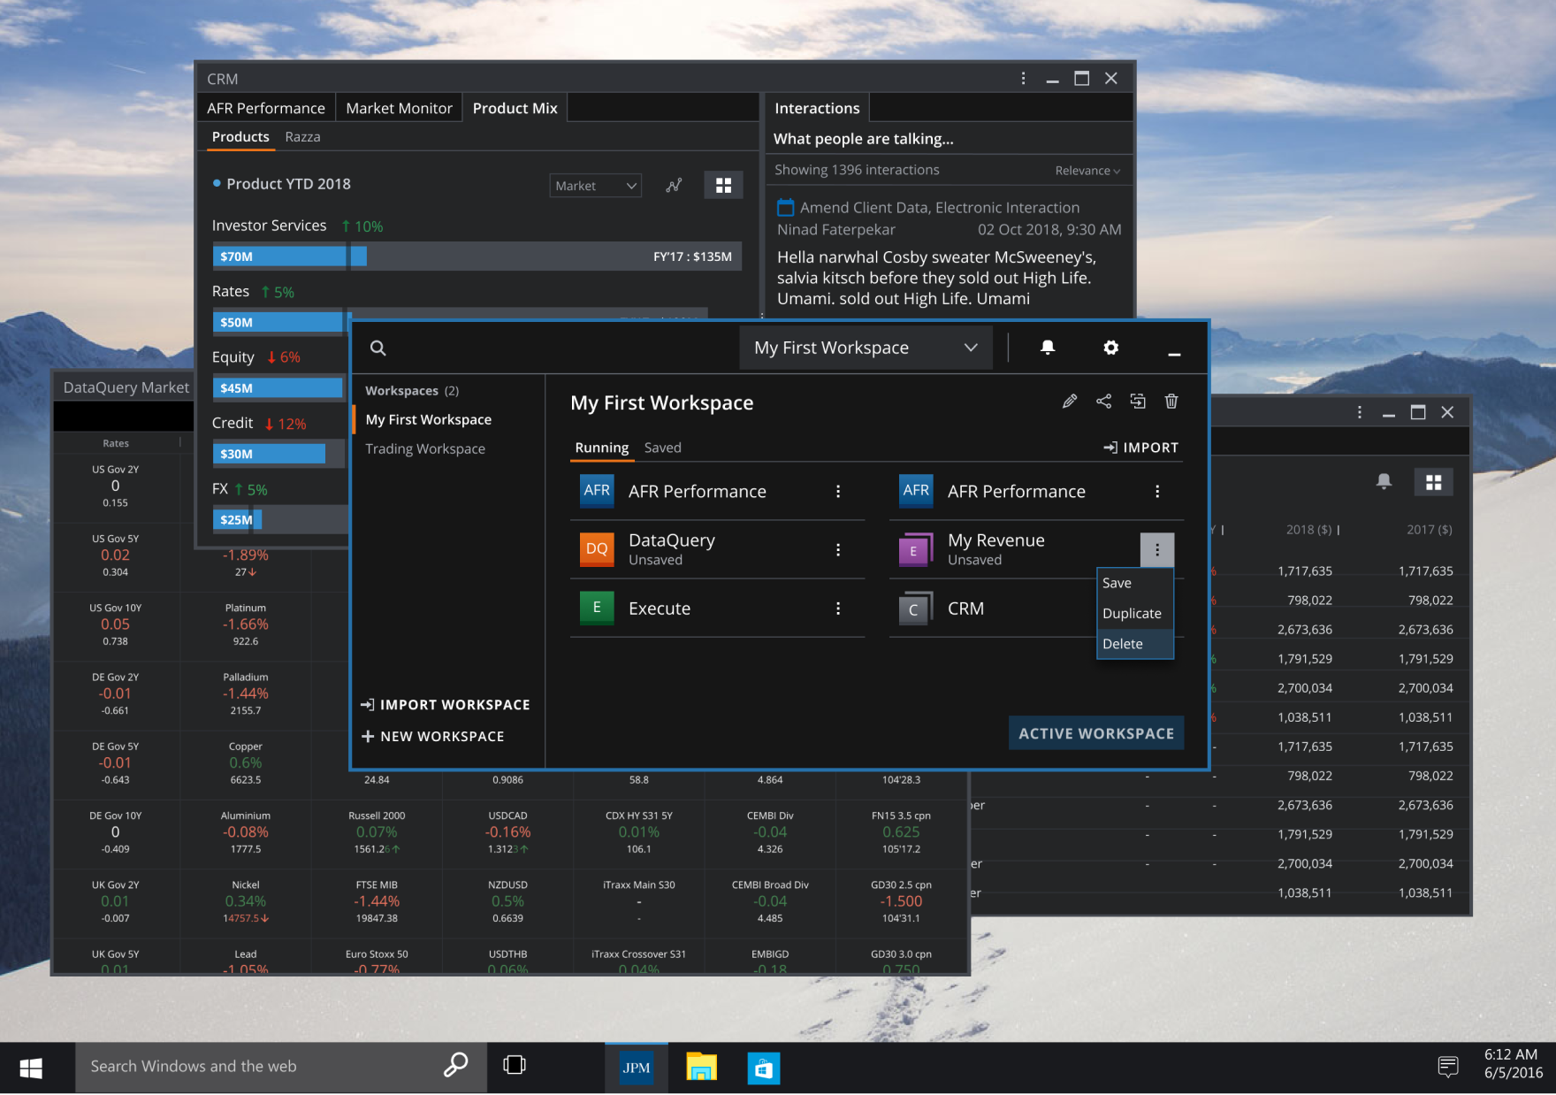The image size is (1556, 1095).
Task: Launch DataQuery via DQ icon
Action: 597,549
